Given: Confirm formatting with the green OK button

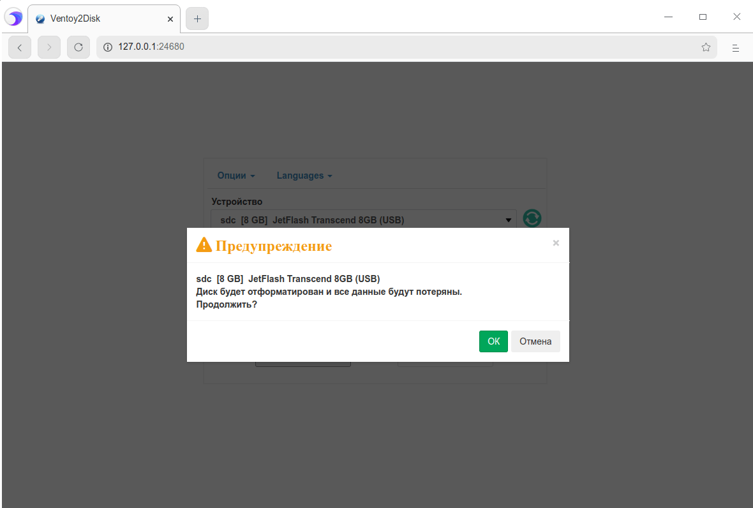Looking at the screenshot, I should click(493, 341).
